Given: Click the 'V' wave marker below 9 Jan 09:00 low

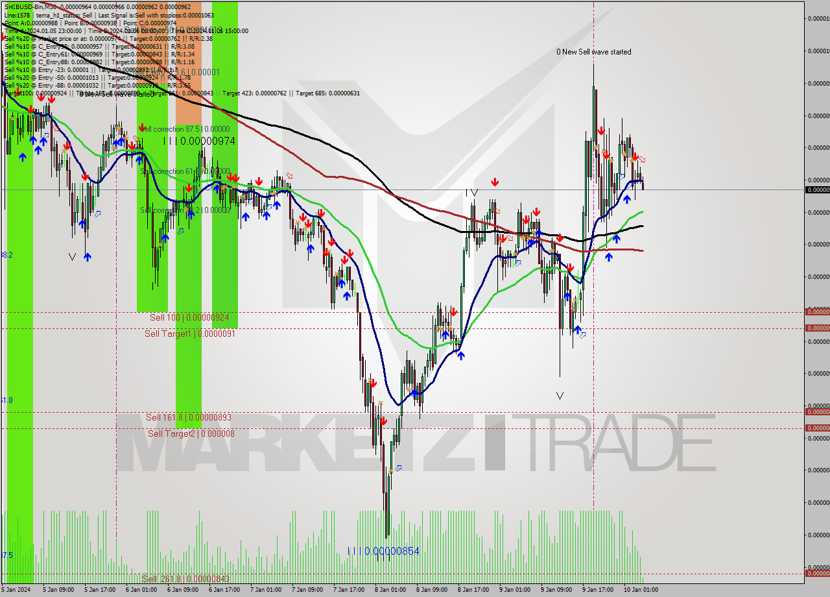Looking at the screenshot, I should (x=560, y=395).
